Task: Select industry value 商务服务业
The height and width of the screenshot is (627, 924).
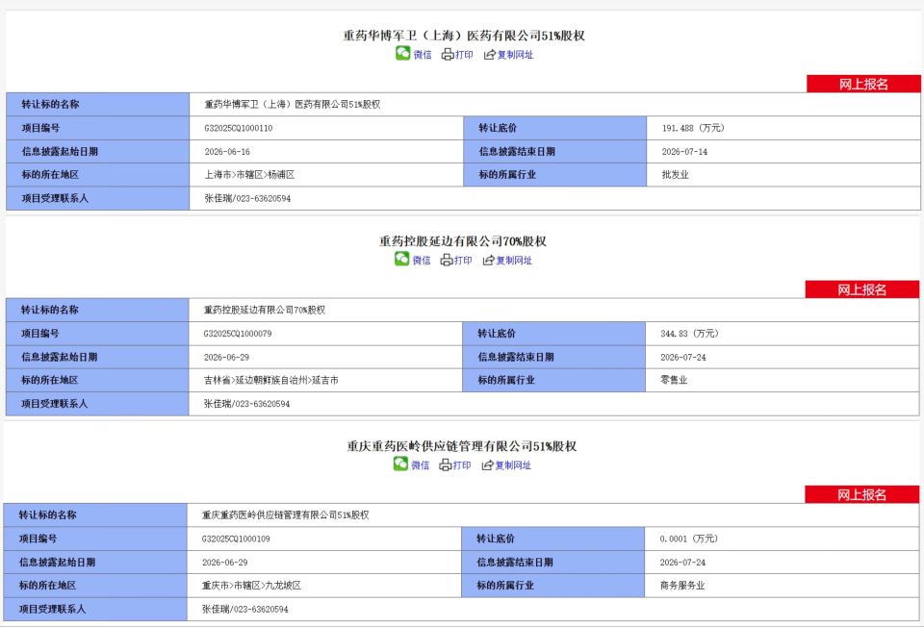Action: click(x=682, y=586)
